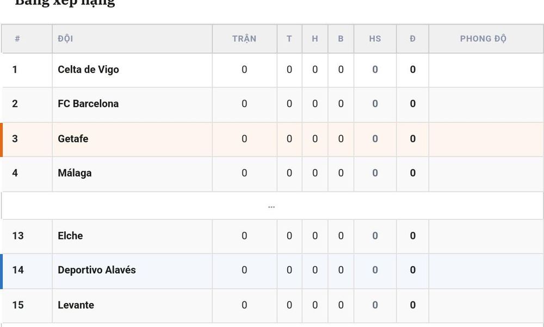The height and width of the screenshot is (327, 544).
Task: Open the Deportivo Alavés team link
Action: [x=97, y=270]
